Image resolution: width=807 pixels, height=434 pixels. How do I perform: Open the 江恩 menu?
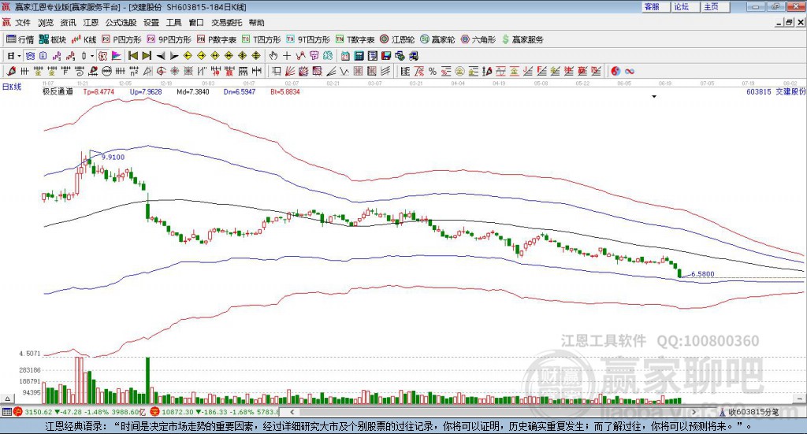tap(91, 23)
